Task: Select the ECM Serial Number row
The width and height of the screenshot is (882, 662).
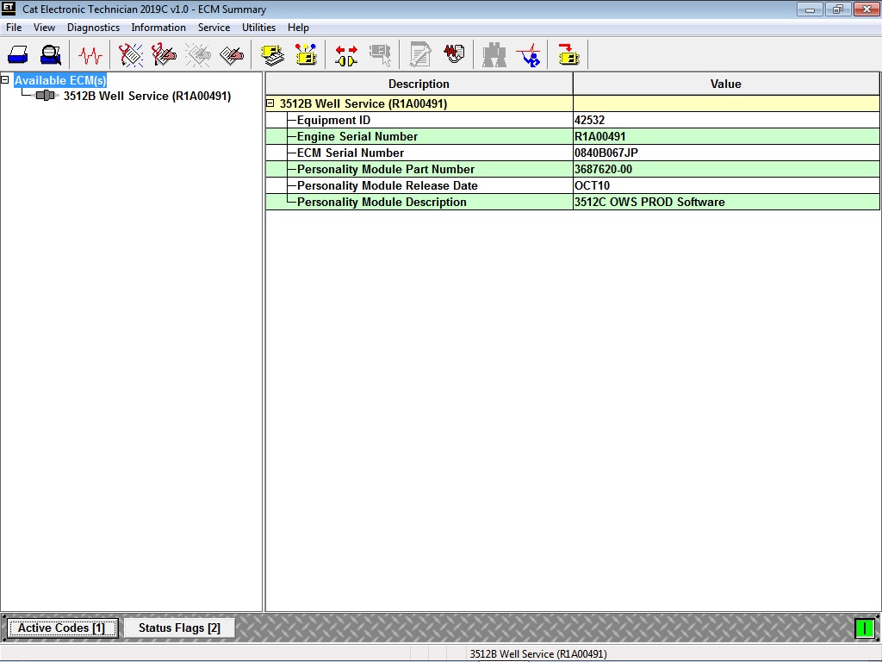Action: coord(573,153)
